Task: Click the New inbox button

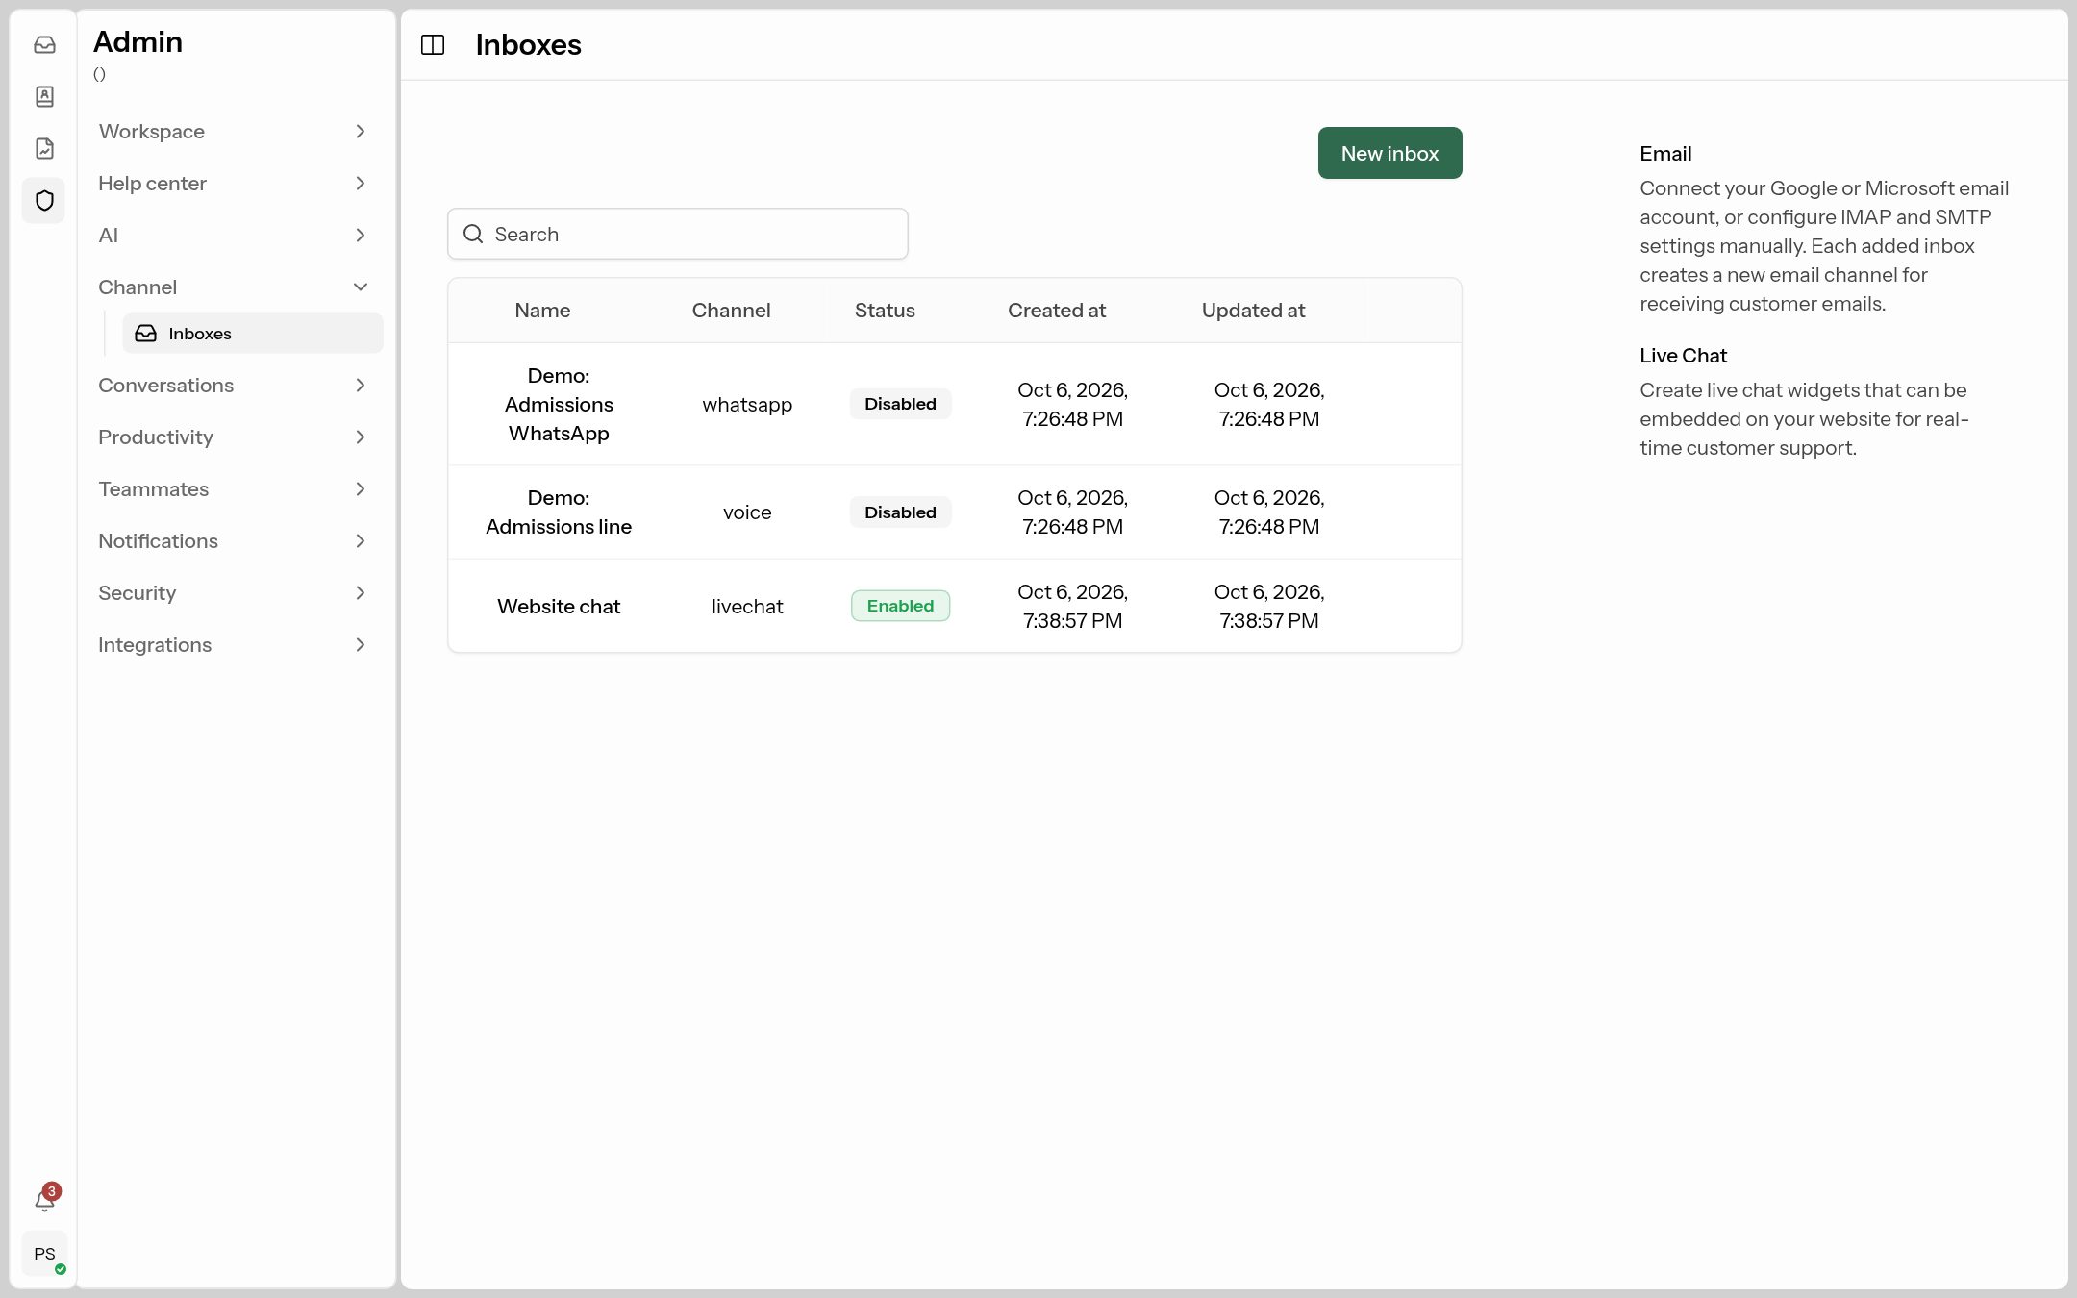Action: click(1389, 153)
